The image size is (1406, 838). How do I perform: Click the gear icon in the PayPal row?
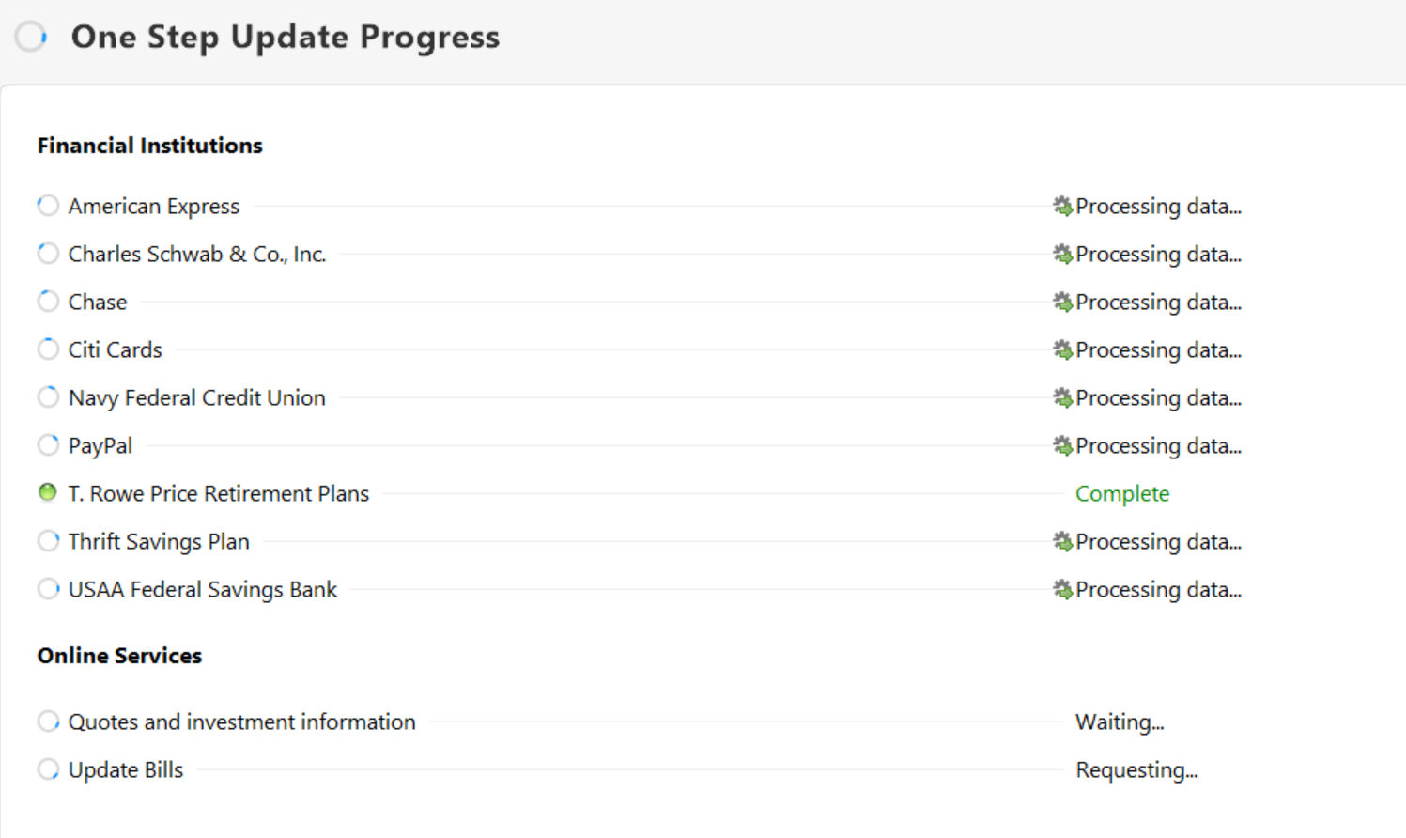tap(1062, 445)
